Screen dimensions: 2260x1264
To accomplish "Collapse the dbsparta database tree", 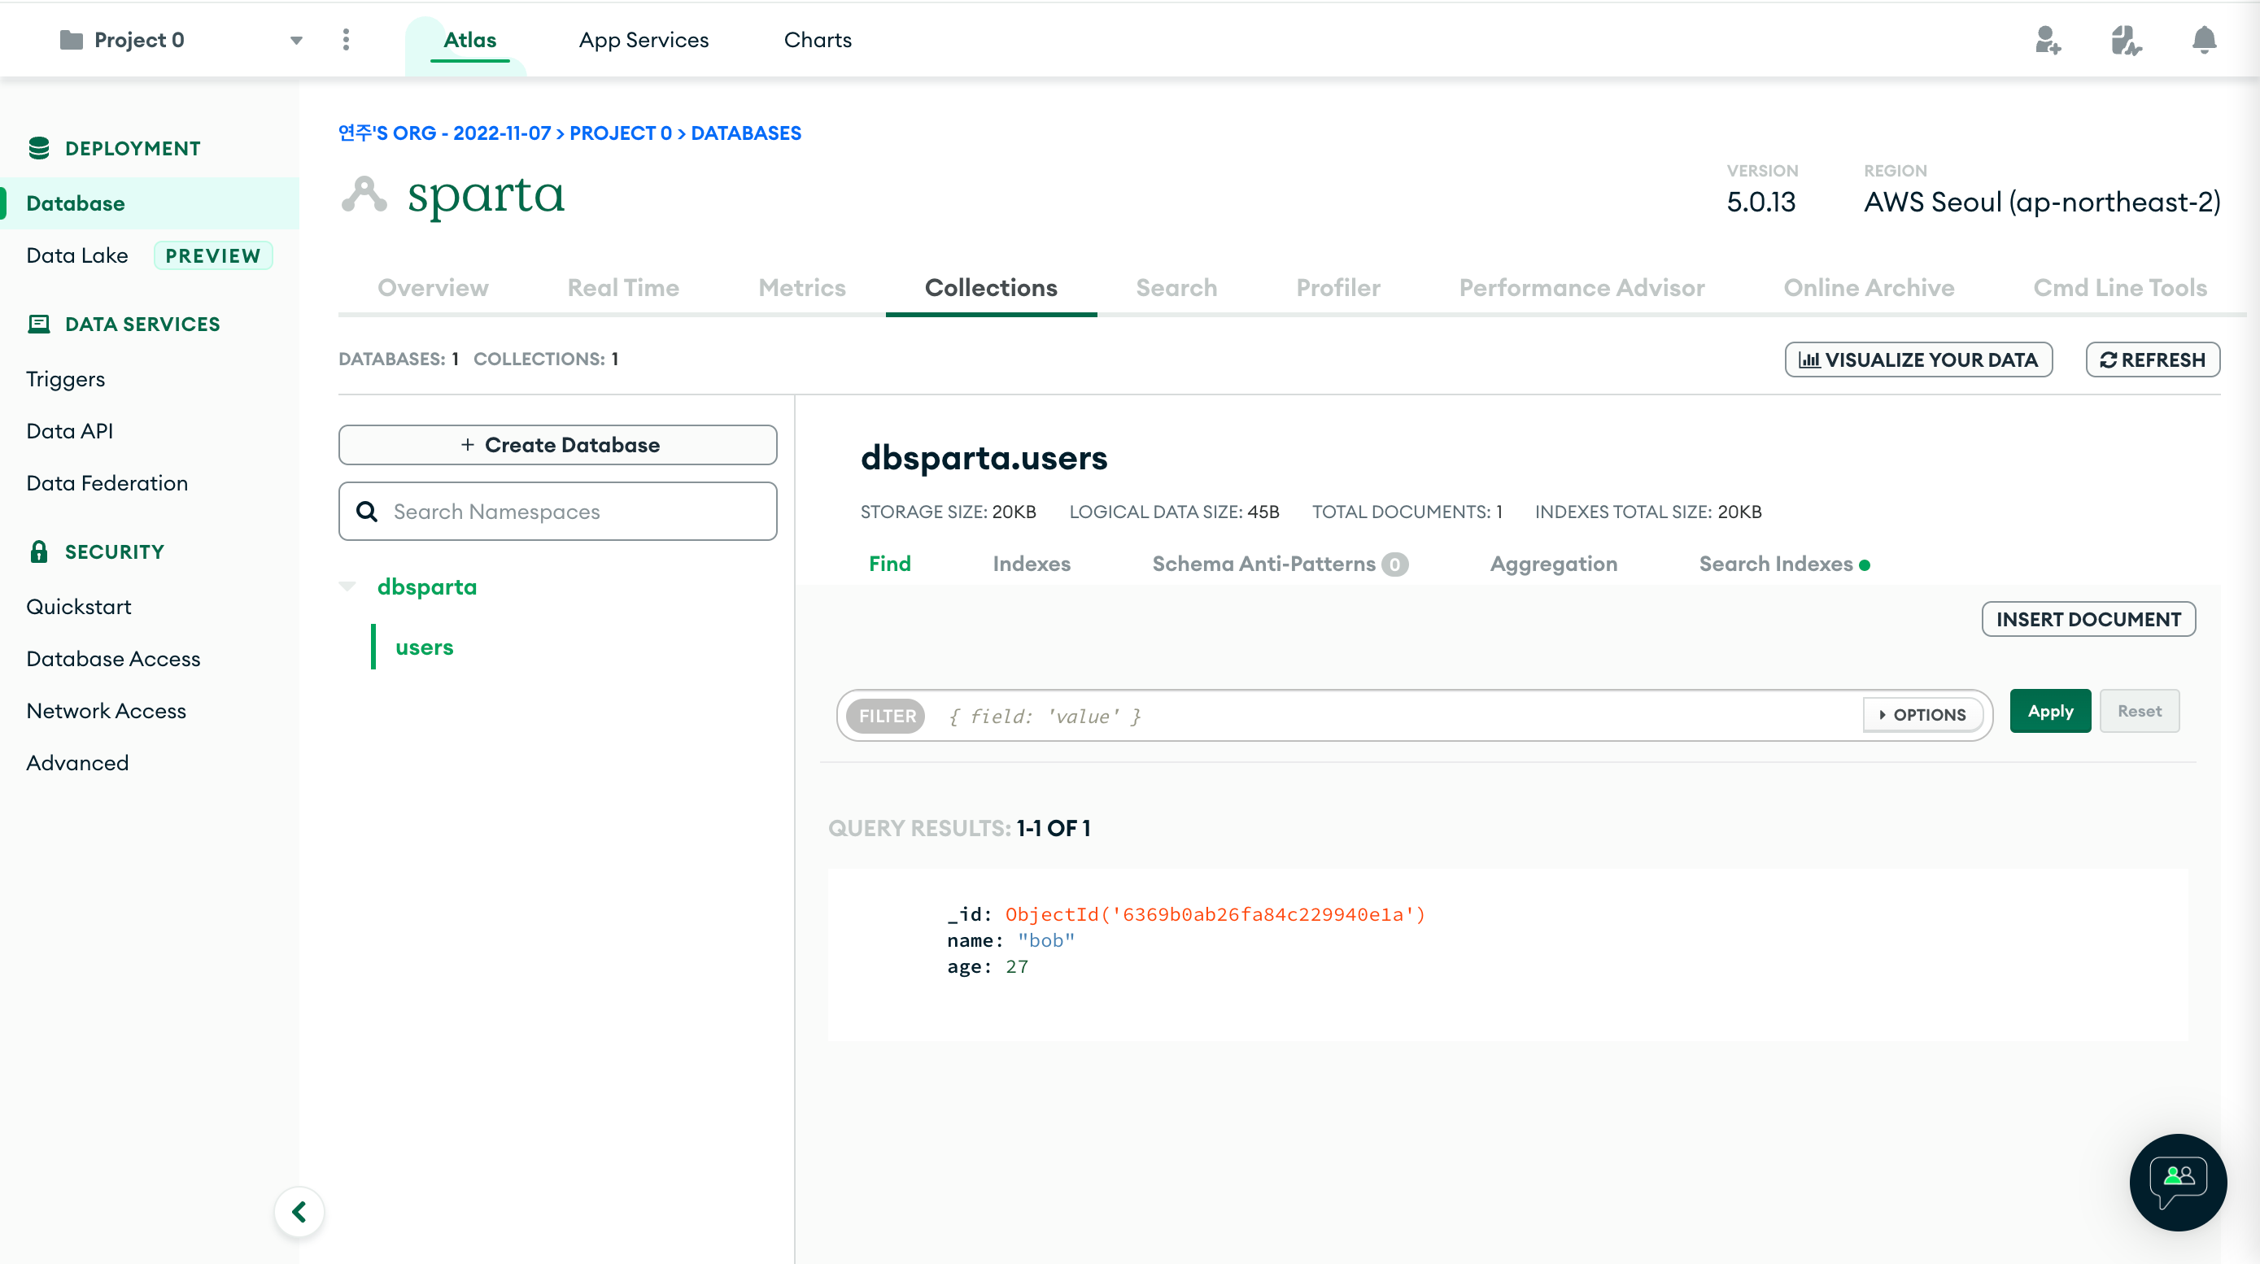I will pos(347,586).
